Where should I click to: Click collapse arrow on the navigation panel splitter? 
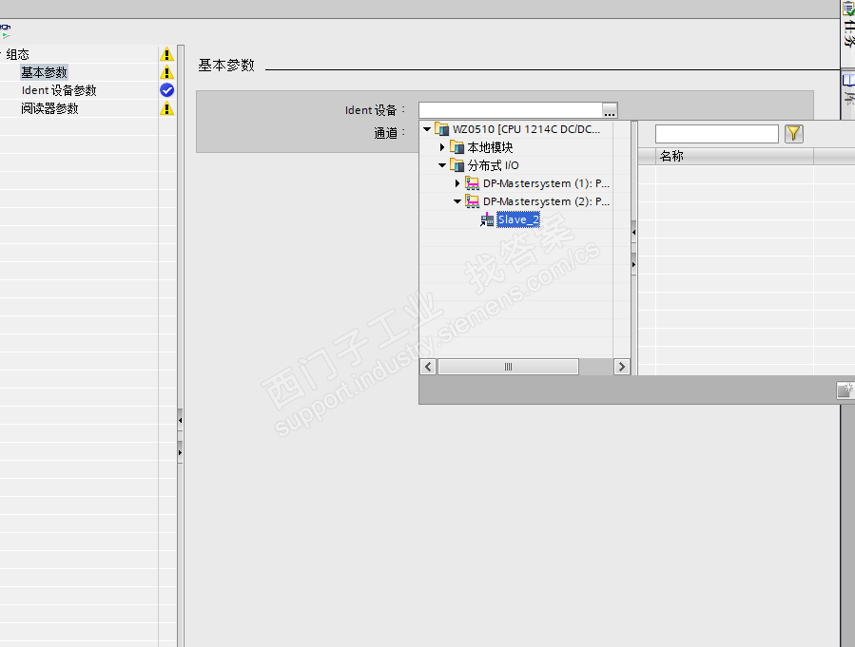180,421
